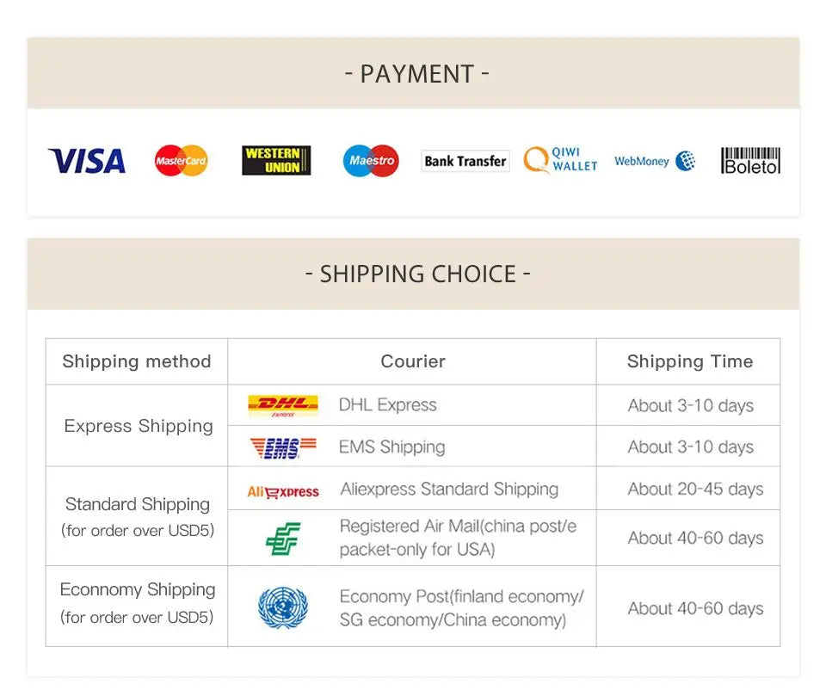
Task: Select the Express Shipping method cell
Action: (x=138, y=426)
